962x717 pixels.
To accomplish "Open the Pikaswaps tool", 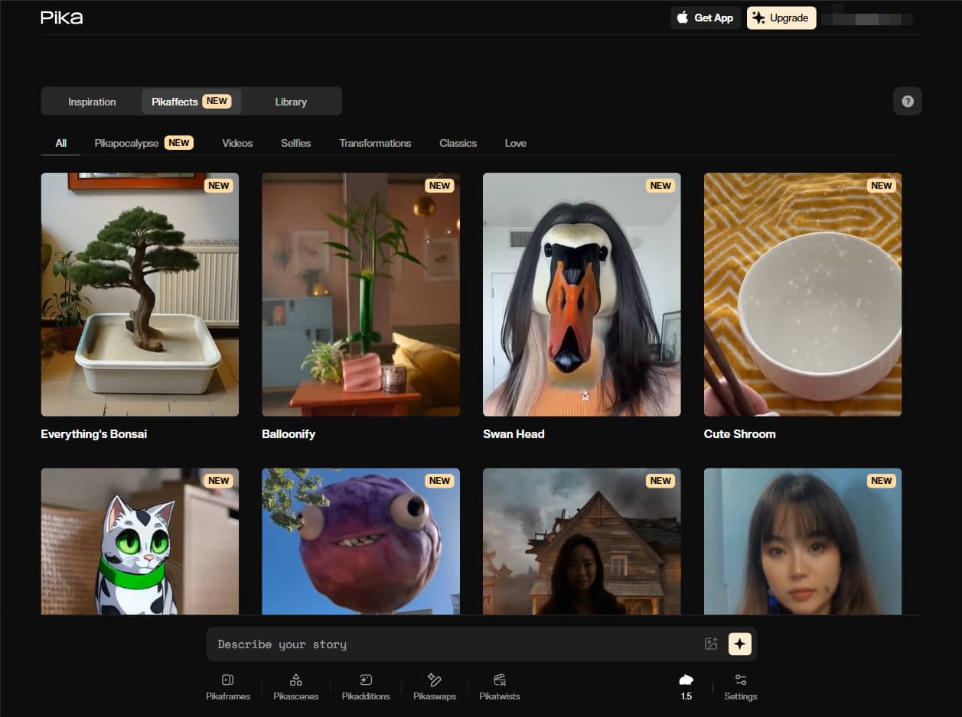I will pyautogui.click(x=434, y=686).
